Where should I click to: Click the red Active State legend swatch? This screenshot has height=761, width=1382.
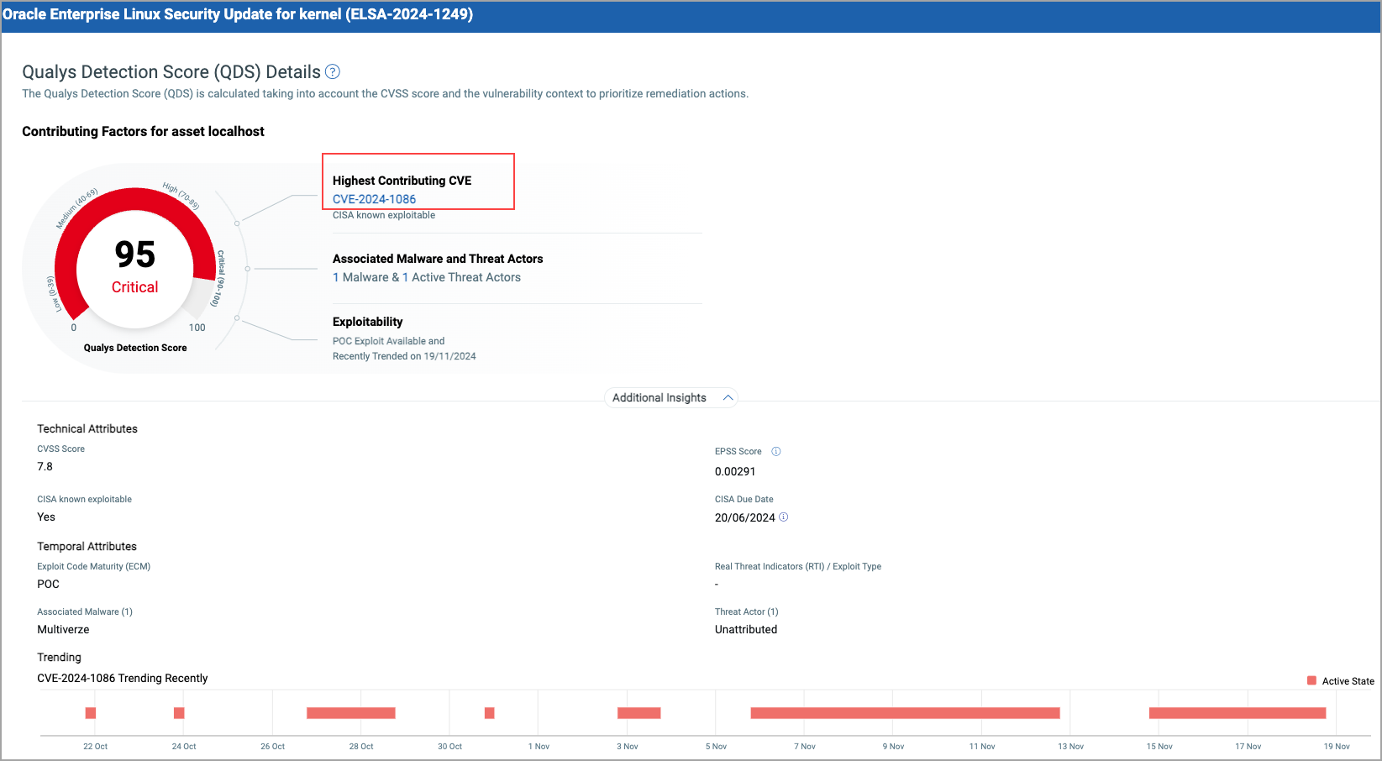point(1311,681)
